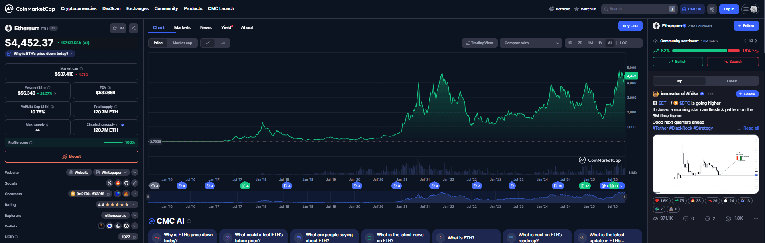Click the info icon beside CMC AI heading
Image resolution: width=765 pixels, height=243 pixels.
point(189,221)
